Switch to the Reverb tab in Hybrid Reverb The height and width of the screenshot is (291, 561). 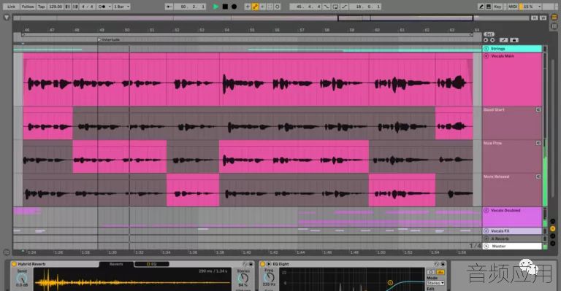point(116,264)
